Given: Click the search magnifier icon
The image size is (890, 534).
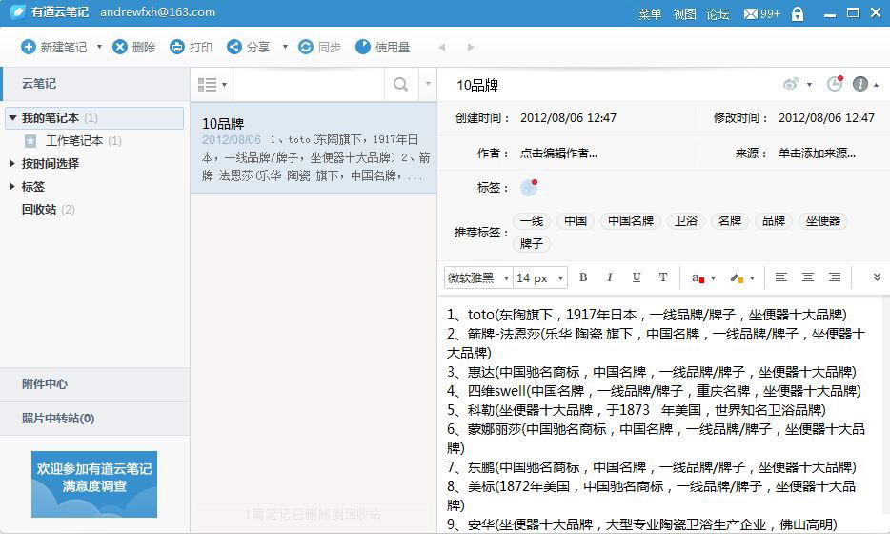Looking at the screenshot, I should [400, 85].
